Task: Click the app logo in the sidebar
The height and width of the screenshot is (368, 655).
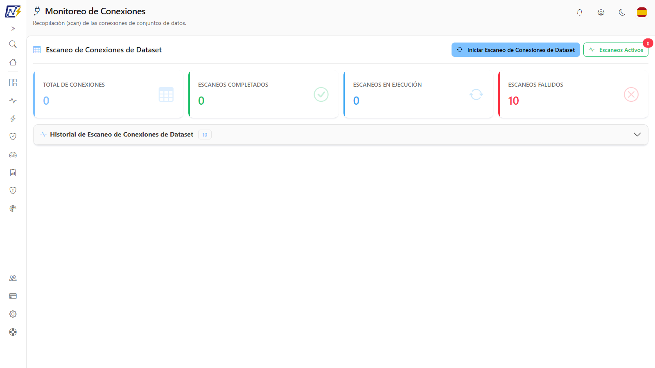Action: coord(13,11)
